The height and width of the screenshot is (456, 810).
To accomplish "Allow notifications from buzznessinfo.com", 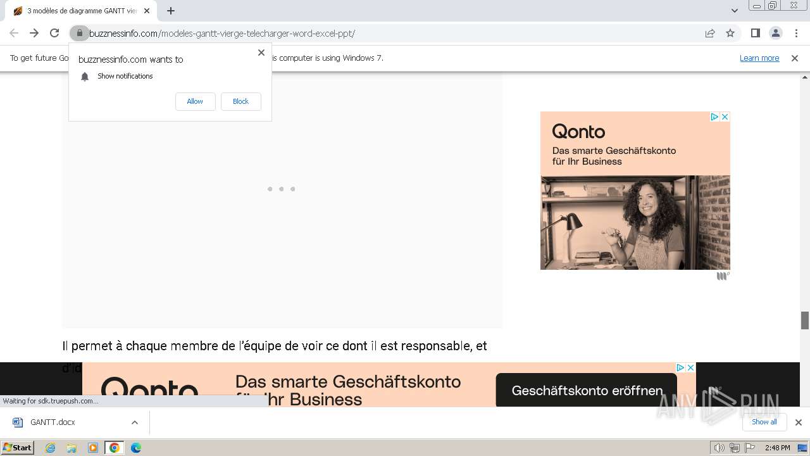I will pos(195,101).
